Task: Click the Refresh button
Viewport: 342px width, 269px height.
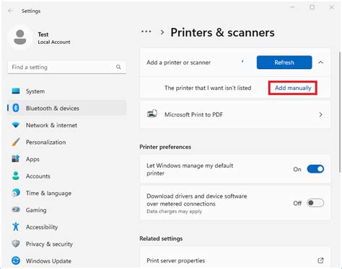Action: point(284,63)
